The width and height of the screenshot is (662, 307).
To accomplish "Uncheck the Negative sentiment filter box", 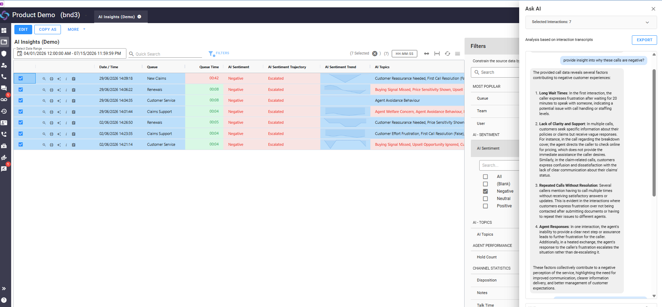I will click(485, 191).
